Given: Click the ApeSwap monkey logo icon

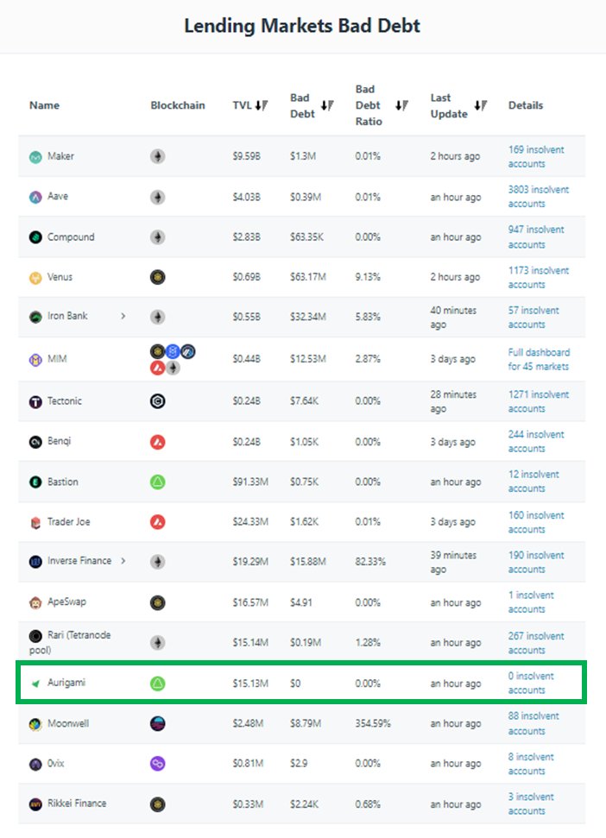Looking at the screenshot, I should coord(35,602).
